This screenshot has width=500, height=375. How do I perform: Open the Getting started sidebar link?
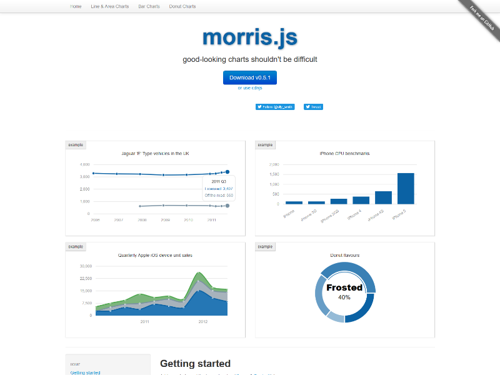point(85,372)
